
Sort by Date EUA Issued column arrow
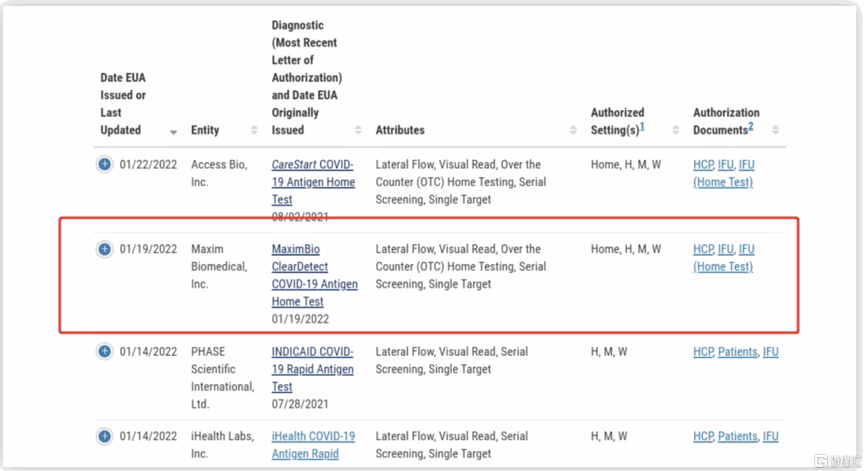(x=173, y=132)
